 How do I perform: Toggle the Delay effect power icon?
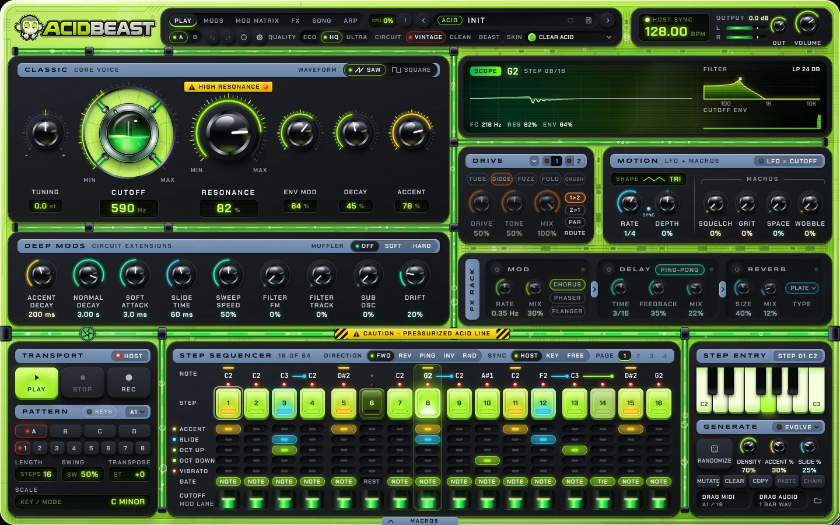tap(609, 269)
